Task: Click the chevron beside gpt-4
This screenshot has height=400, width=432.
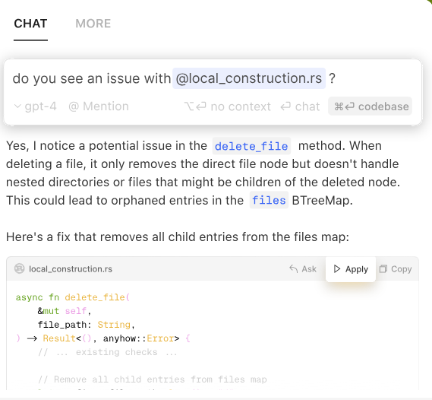Action: click(x=17, y=106)
